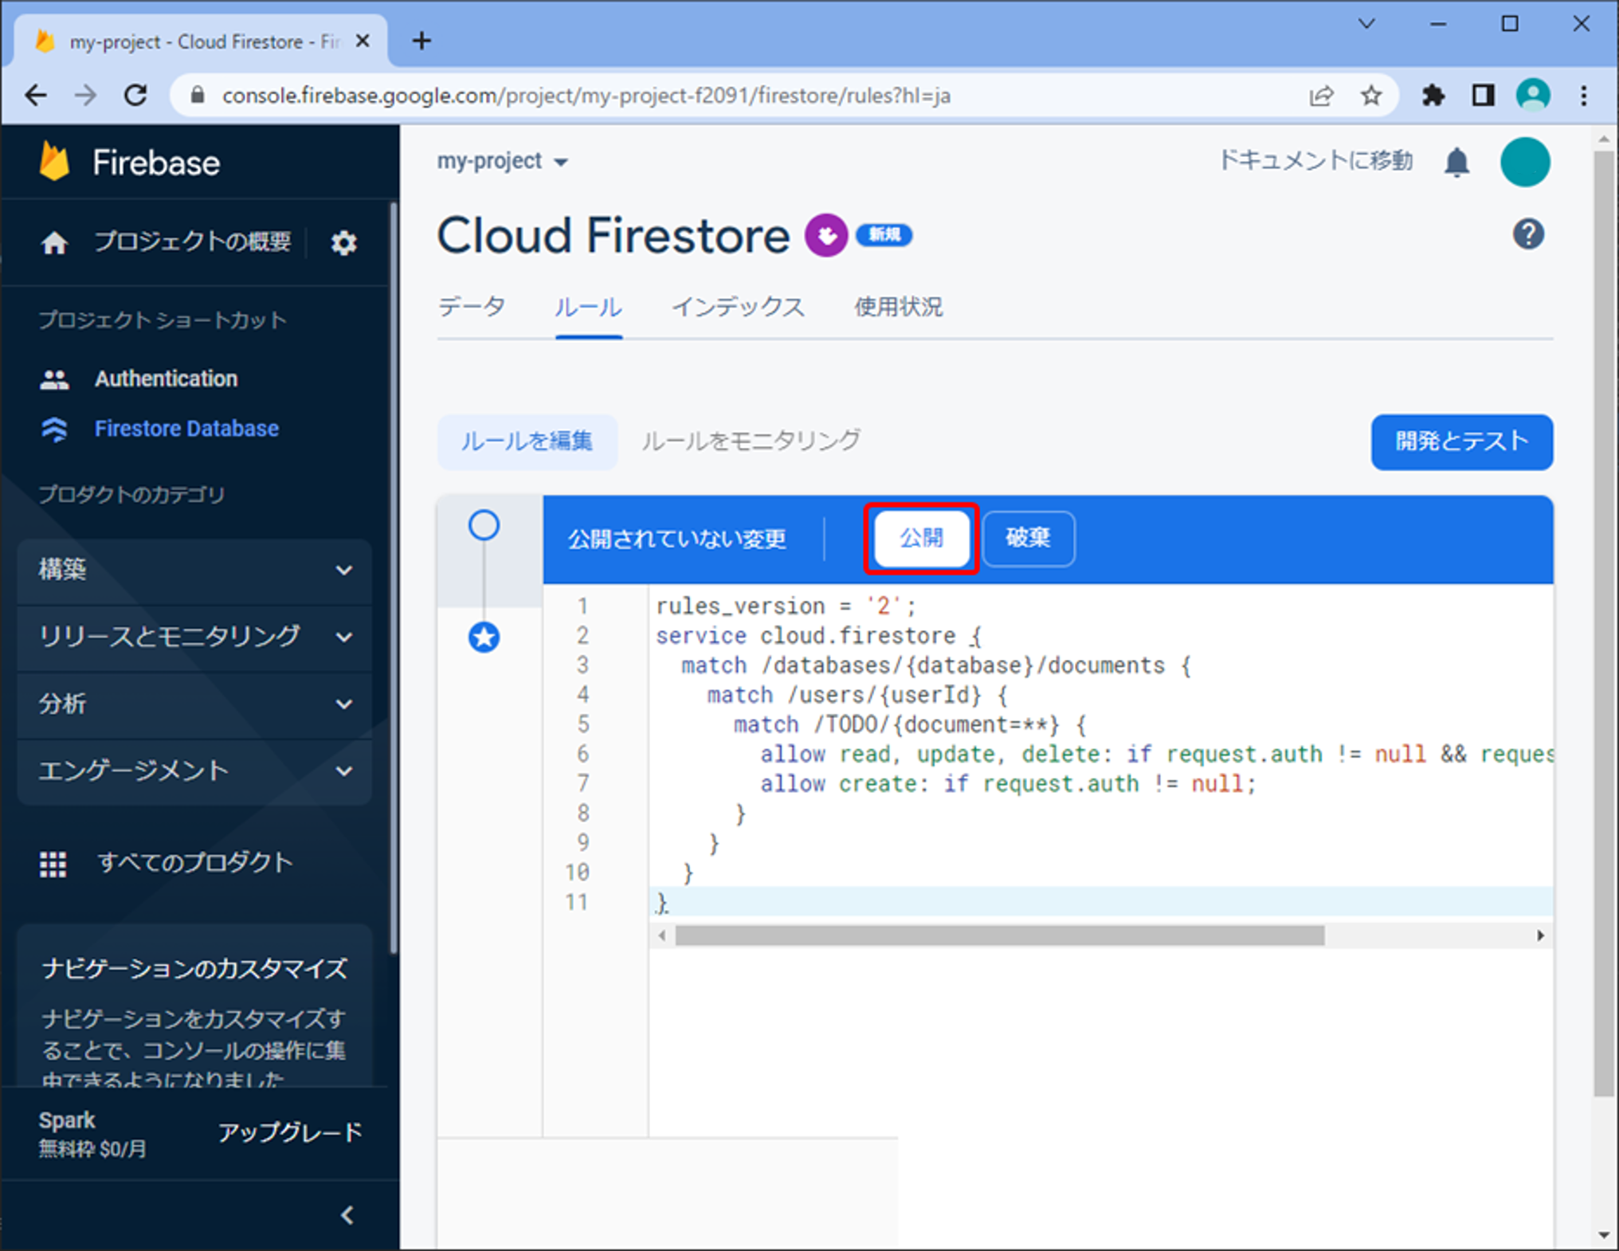
Task: Click the Firebase logo icon
Action: coord(54,162)
